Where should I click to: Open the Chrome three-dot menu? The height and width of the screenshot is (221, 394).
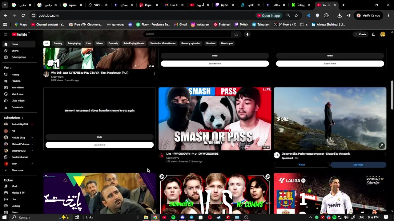coord(388,15)
